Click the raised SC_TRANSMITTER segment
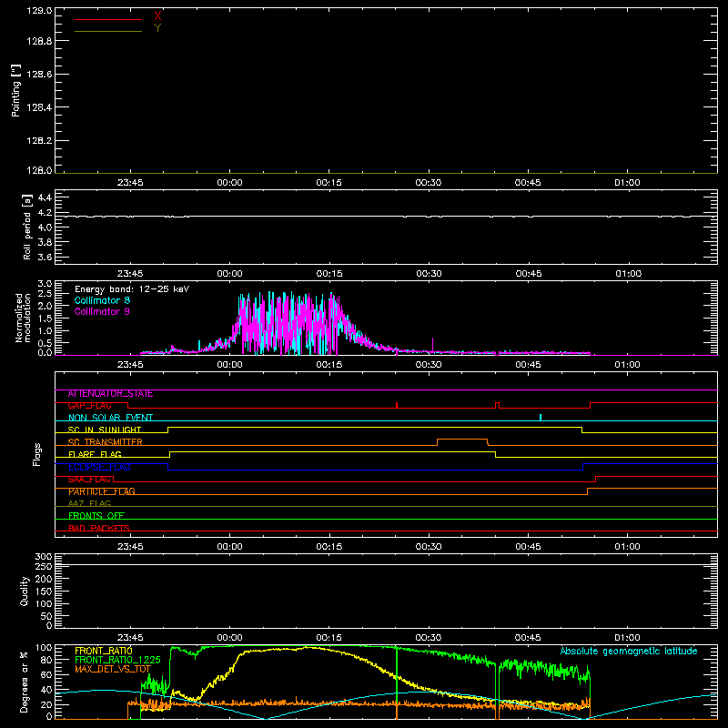 coord(462,440)
